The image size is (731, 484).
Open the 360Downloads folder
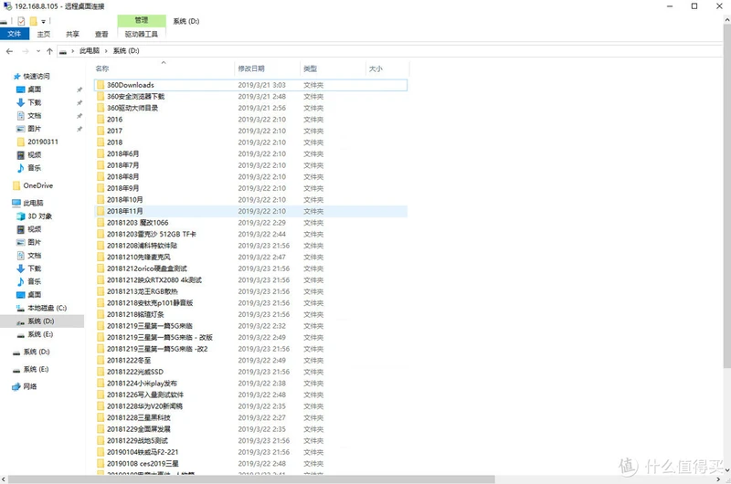tap(130, 85)
